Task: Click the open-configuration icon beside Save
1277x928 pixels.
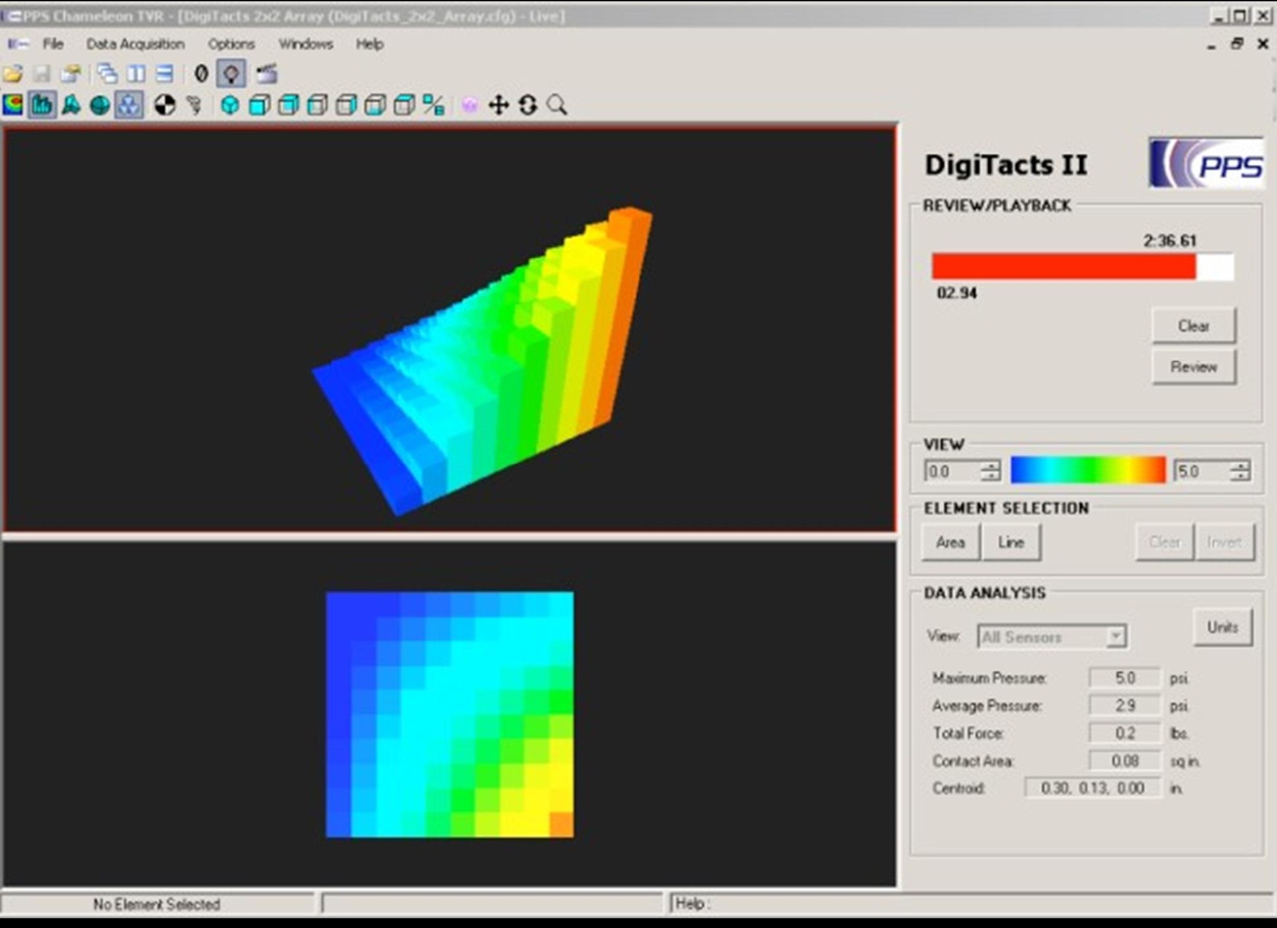Action: click(x=70, y=74)
